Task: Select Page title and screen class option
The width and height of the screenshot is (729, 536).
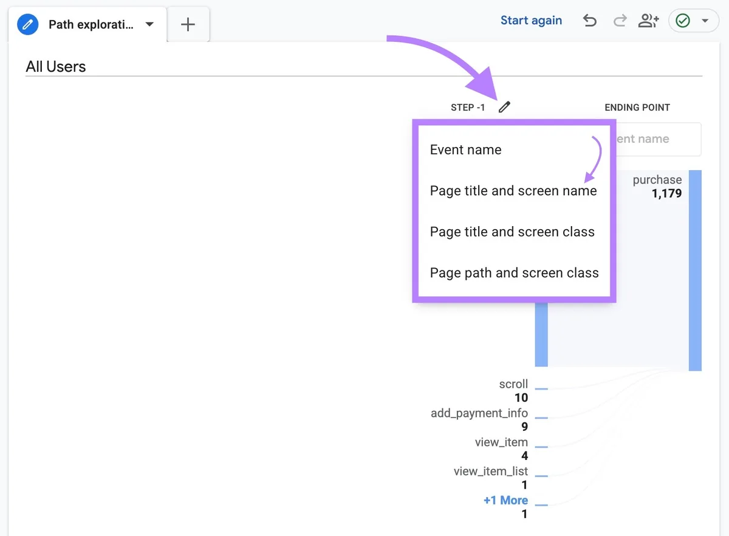Action: 512,232
